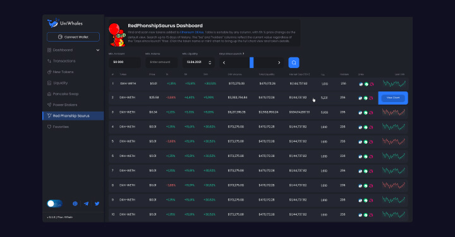The image size is (455, 237).
Task: Sort by Holders column header
Action: (344, 74)
